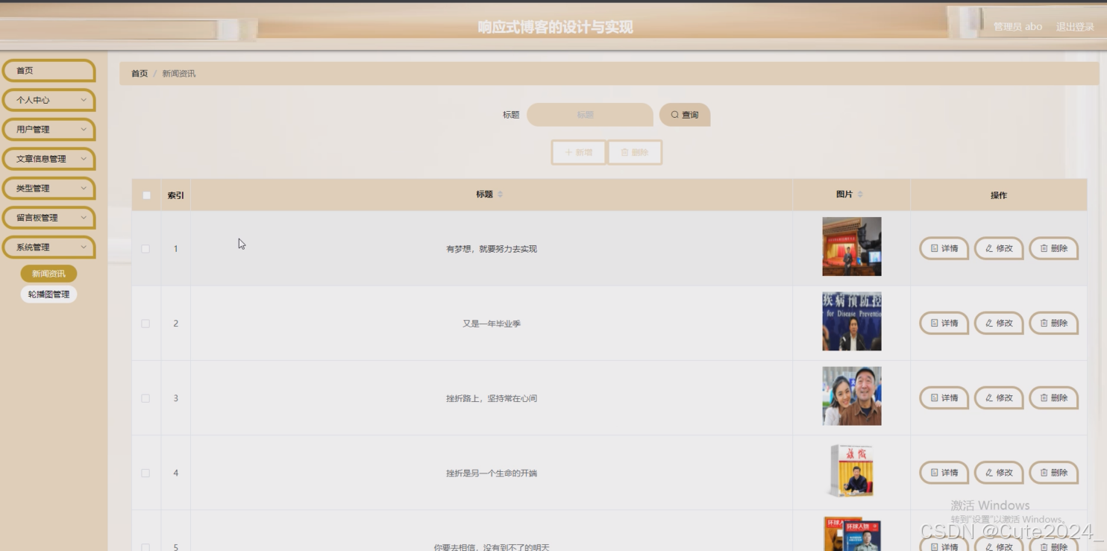Image resolution: width=1107 pixels, height=551 pixels.
Task: Open the thumbnail image of row 2
Action: point(852,321)
